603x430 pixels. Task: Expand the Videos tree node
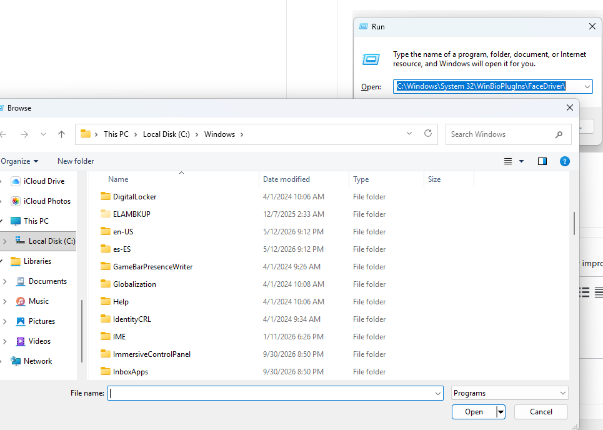coord(4,341)
